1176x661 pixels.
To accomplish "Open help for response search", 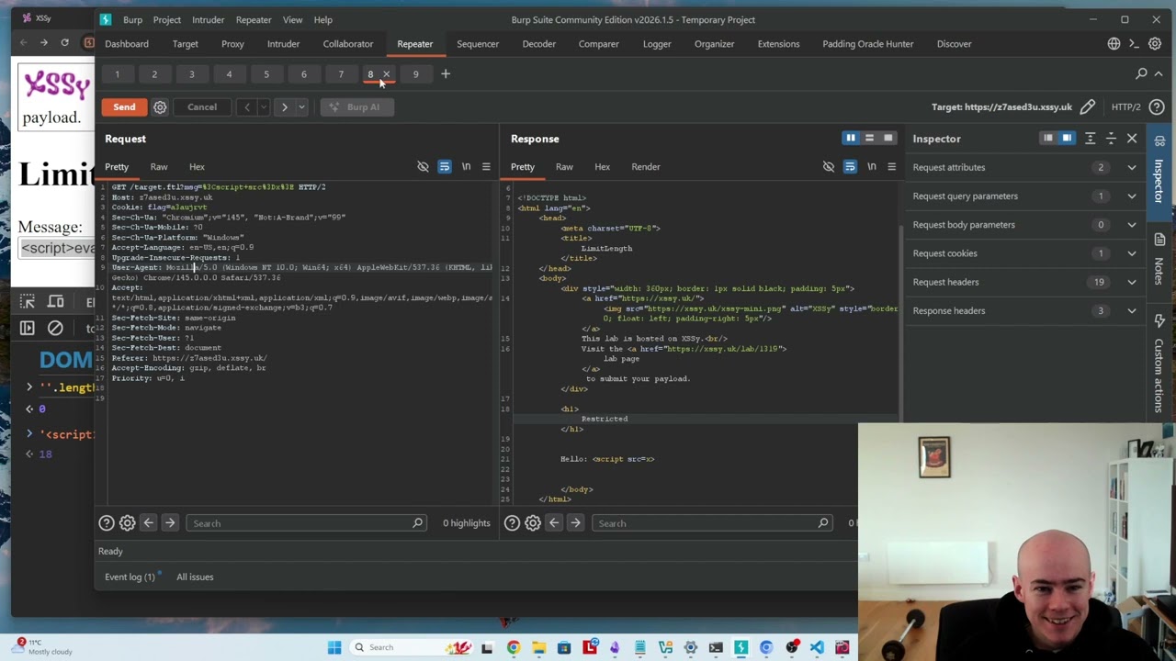I will pyautogui.click(x=512, y=523).
